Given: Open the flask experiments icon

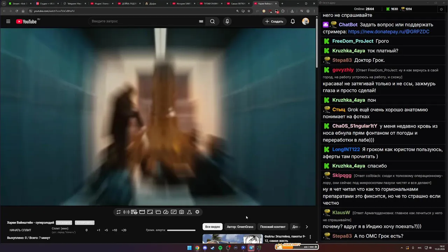Looking at the screenshot, I should pos(189,212).
